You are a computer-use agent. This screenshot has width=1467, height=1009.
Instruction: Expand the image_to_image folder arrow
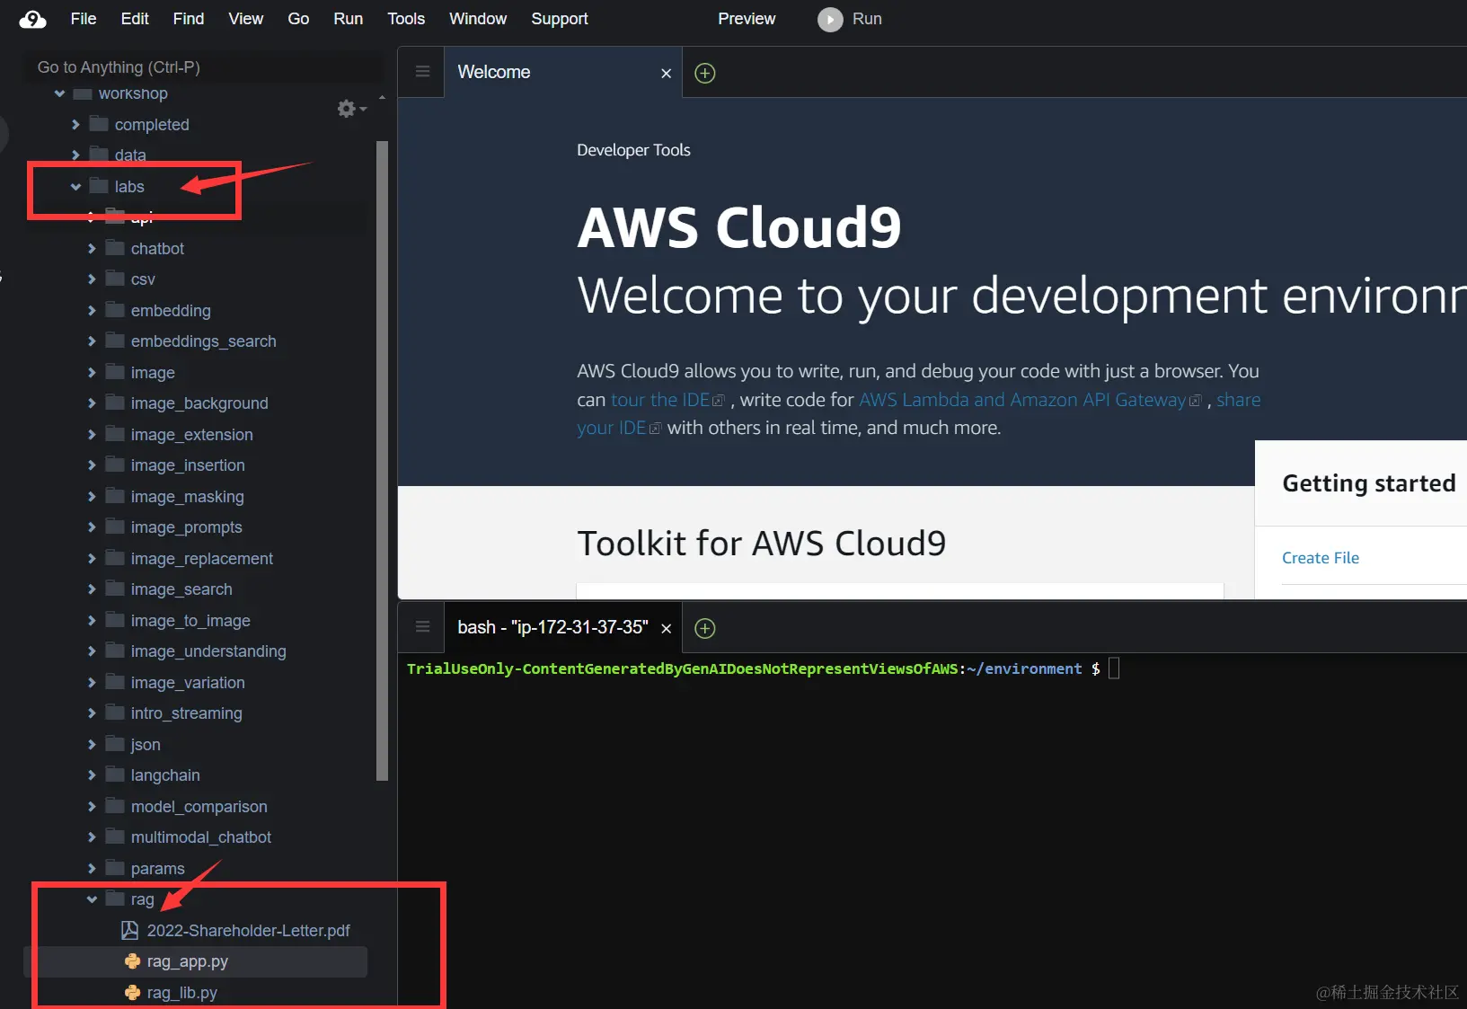(x=92, y=621)
